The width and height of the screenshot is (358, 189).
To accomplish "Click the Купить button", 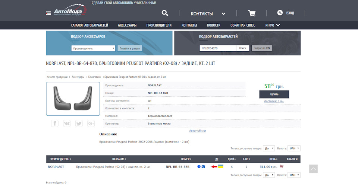I will click(x=274, y=94).
